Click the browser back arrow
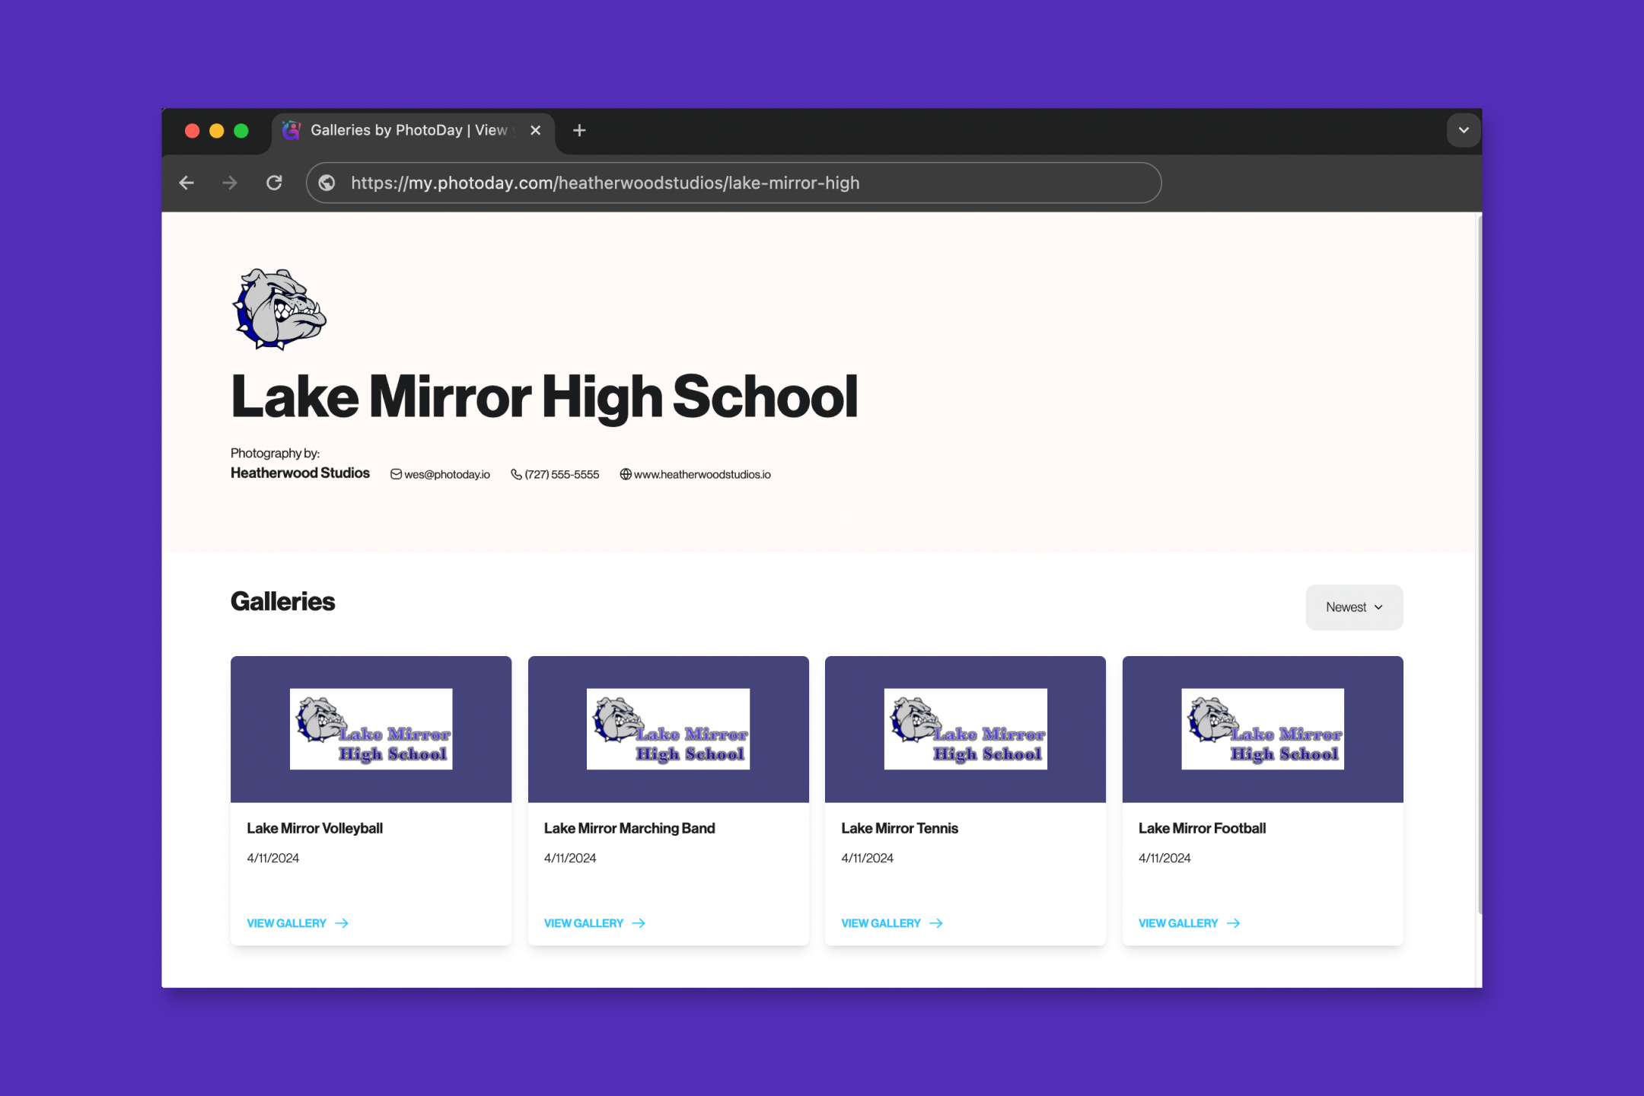Image resolution: width=1644 pixels, height=1096 pixels. point(186,183)
